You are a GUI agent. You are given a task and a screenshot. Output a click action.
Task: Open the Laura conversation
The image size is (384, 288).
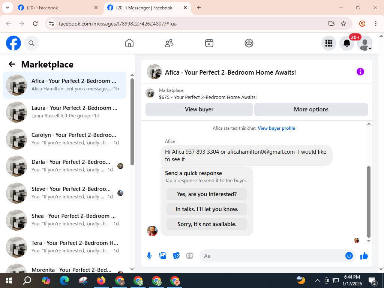[x=64, y=112]
